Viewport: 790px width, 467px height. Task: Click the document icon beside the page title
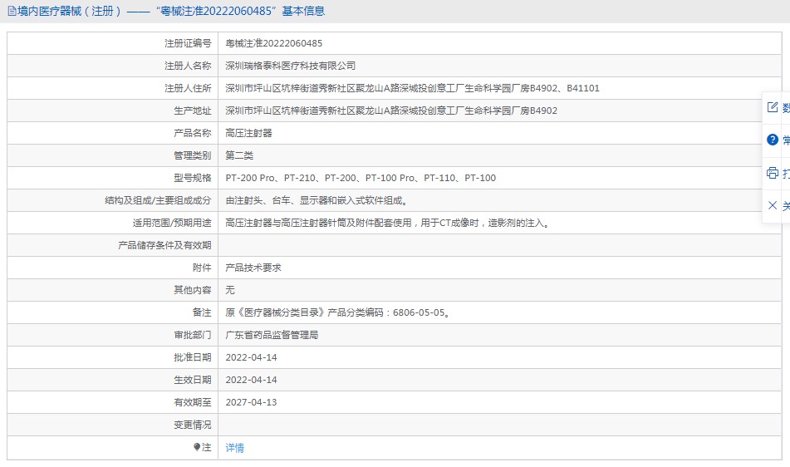pos(12,11)
